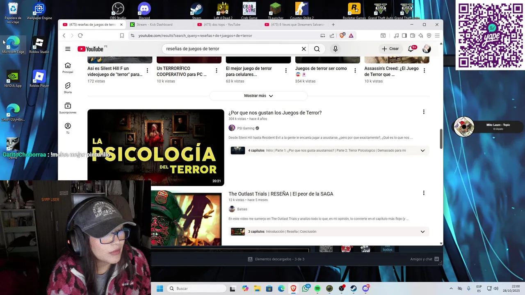The width and height of the screenshot is (525, 295).
Task: Show hidden tray icons chevron in the taskbar
Action: click(451, 288)
